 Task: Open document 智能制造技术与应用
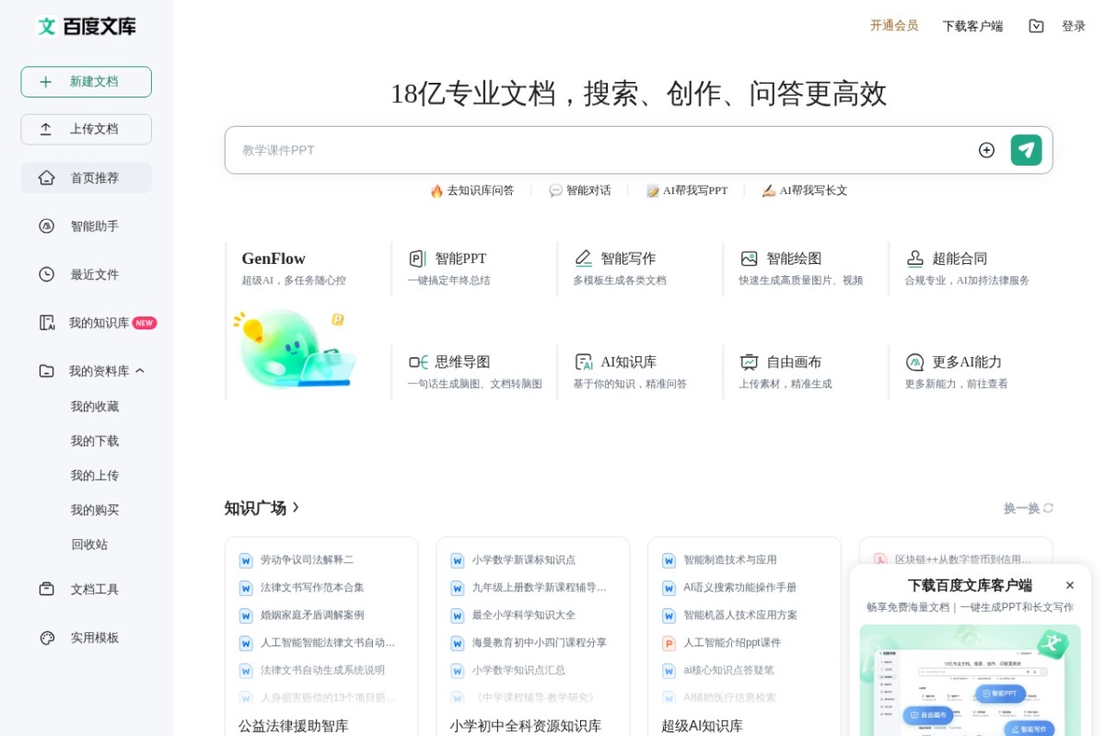tap(730, 559)
